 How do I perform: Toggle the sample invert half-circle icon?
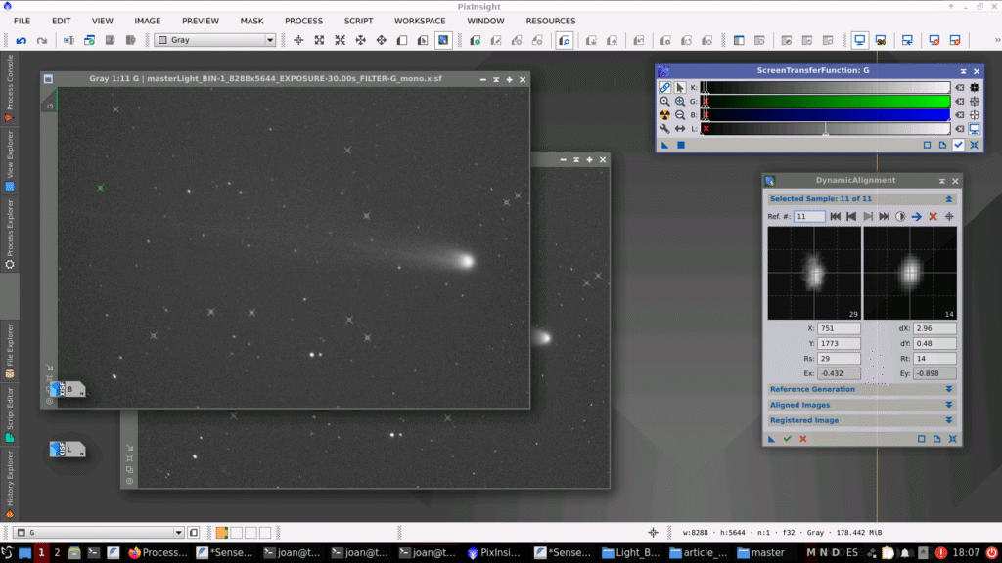(900, 216)
